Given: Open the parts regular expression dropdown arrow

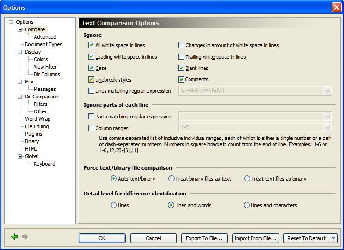Looking at the screenshot, I should coord(328,117).
